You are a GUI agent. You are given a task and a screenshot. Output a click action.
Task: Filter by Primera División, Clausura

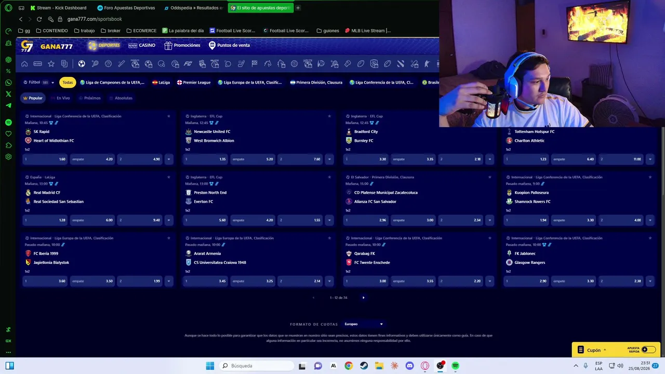[316, 83]
